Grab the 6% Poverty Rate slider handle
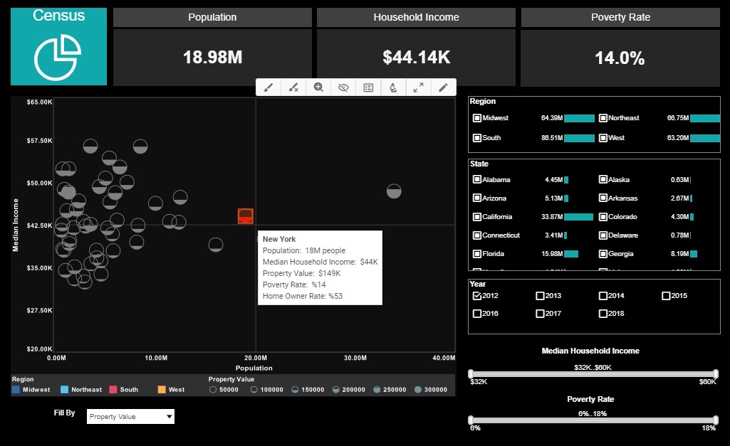This screenshot has width=730, height=446. [471, 420]
